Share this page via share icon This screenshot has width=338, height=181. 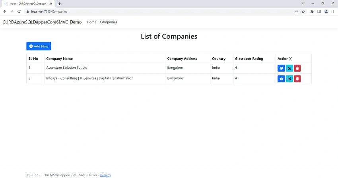[296, 12]
